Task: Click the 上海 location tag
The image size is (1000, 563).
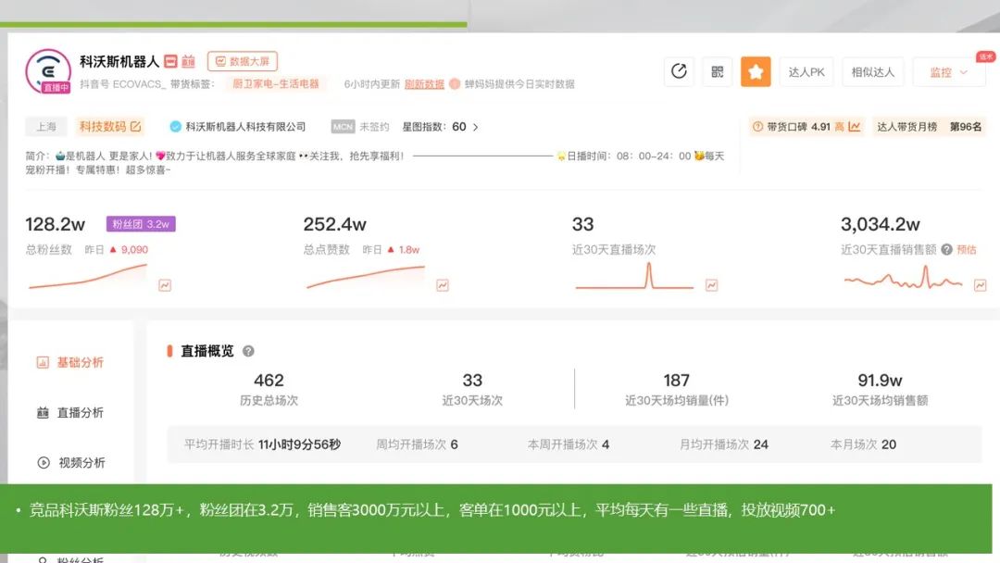Action: pos(46,126)
